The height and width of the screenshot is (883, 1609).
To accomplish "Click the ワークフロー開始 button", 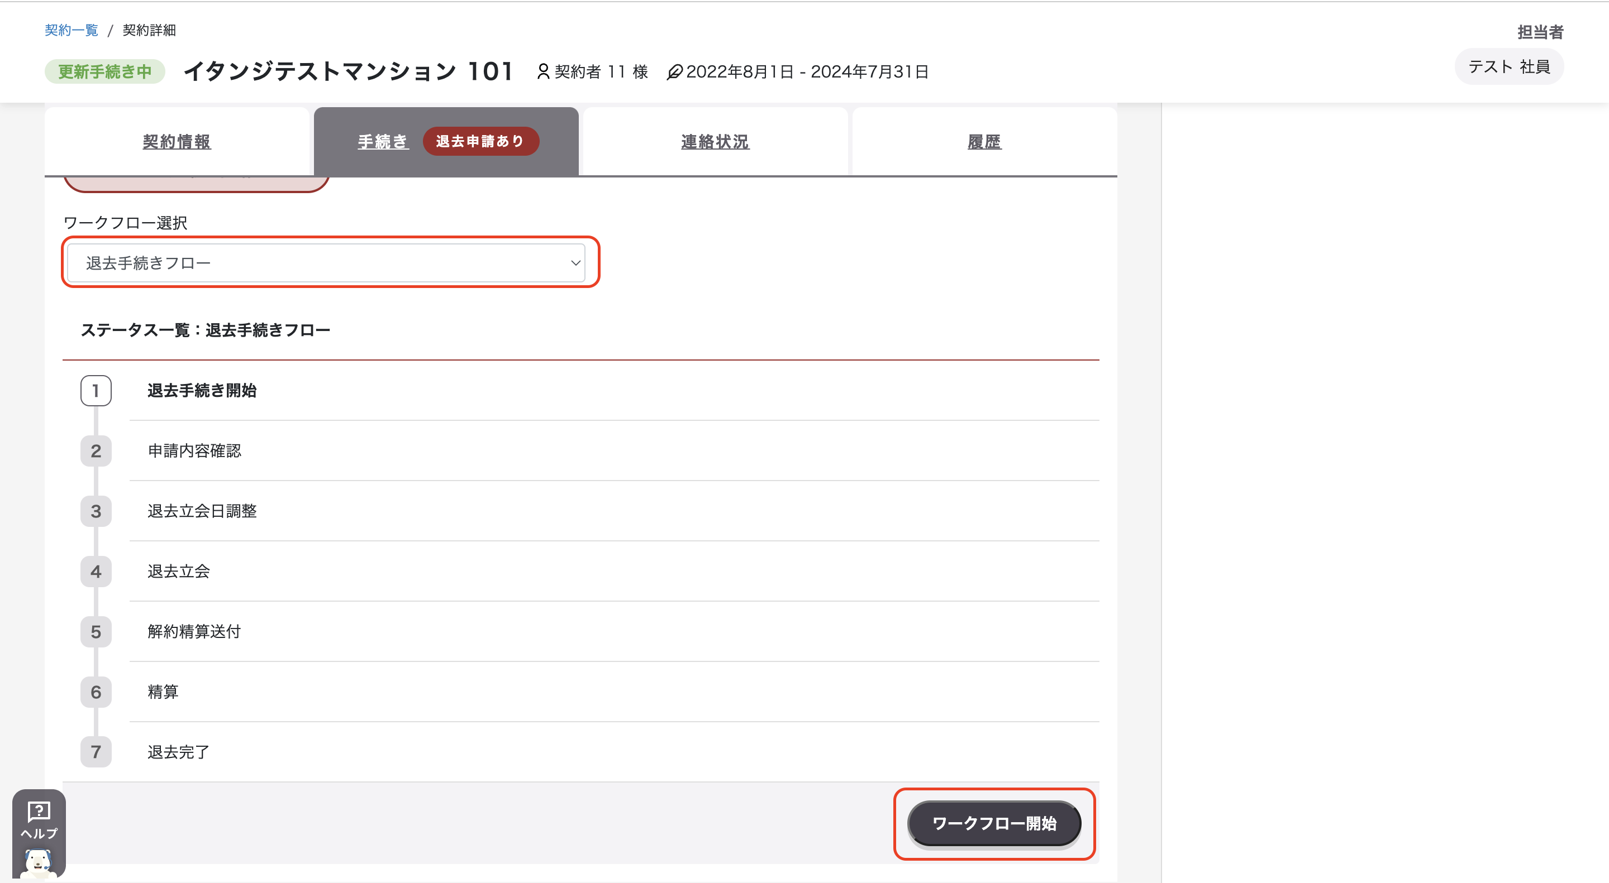I will (x=994, y=823).
